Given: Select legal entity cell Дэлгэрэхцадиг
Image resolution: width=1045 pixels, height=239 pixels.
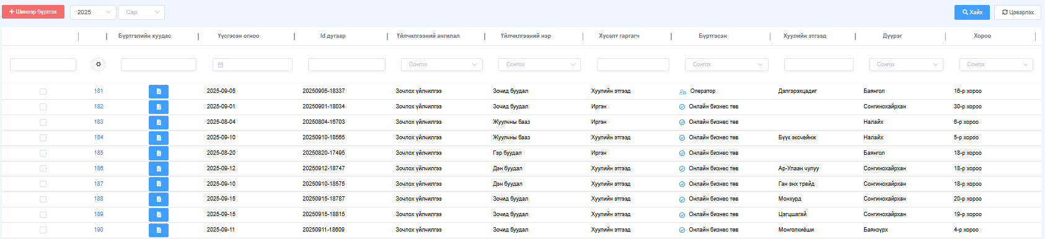Looking at the screenshot, I should point(798,91).
